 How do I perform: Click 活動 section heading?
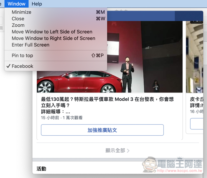41,169
